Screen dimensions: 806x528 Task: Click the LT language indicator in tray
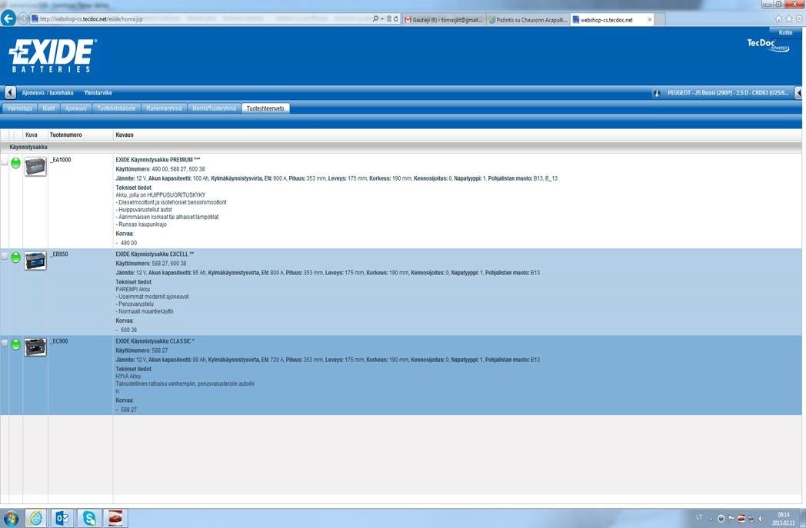(x=699, y=517)
